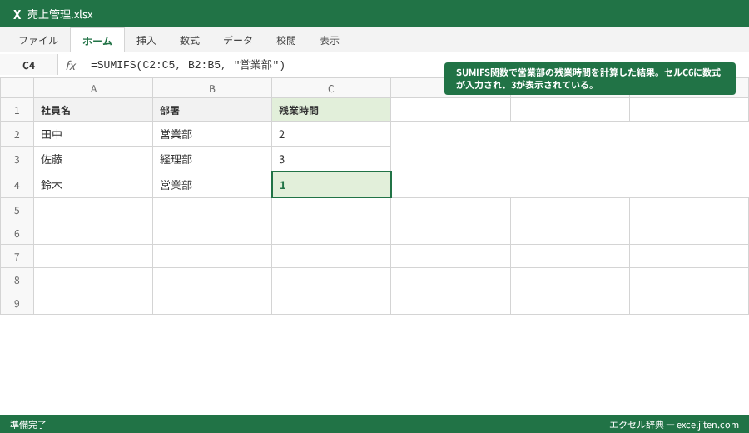Screen dimensions: 749x433
Task: Click the select-all corner box
Action: pyautogui.click(x=17, y=88)
